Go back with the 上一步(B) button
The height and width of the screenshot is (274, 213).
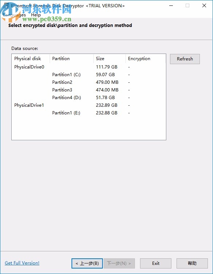point(87,263)
